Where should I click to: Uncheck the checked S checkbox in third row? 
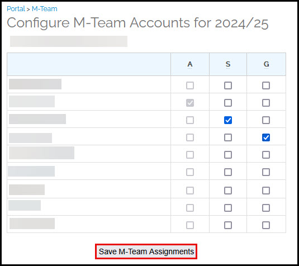pos(228,120)
